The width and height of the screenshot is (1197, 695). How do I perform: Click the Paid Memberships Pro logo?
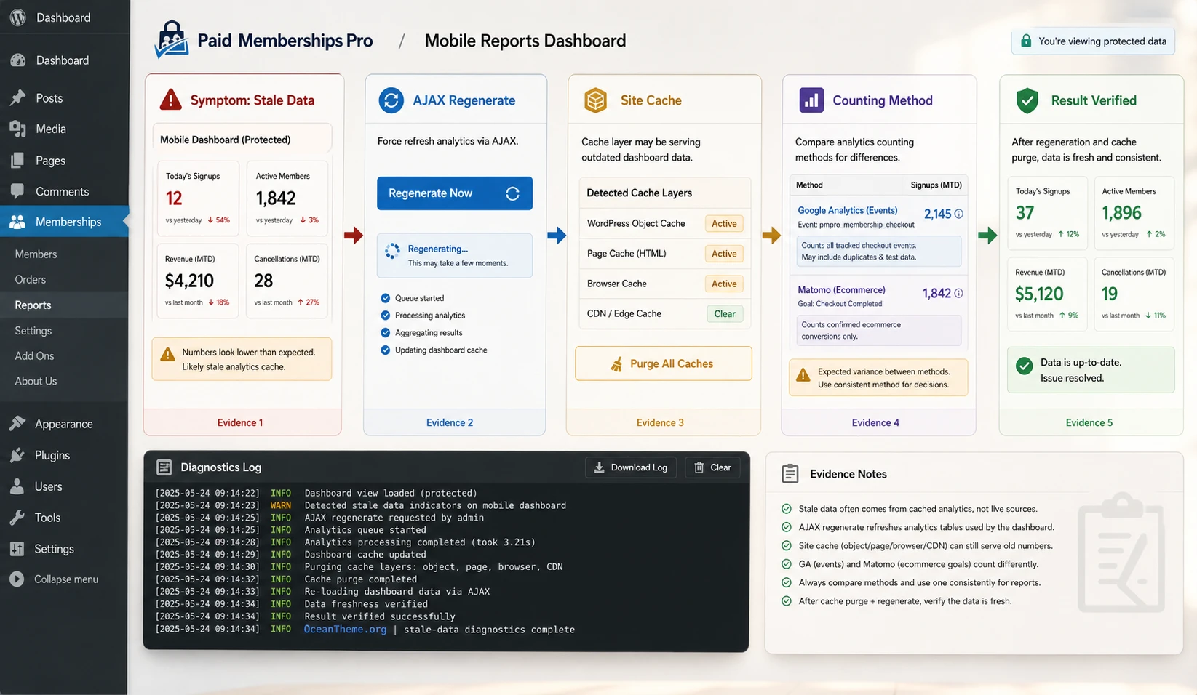click(x=172, y=39)
